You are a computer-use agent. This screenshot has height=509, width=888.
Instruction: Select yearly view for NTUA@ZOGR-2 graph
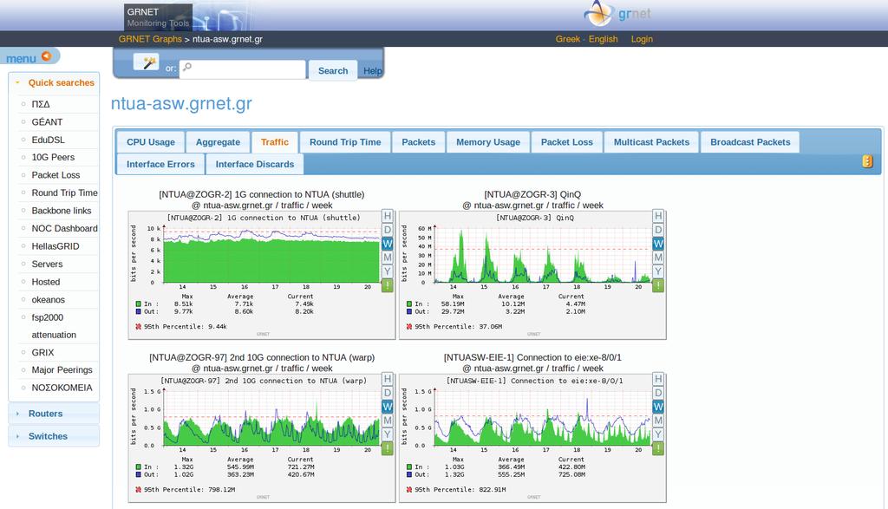[x=388, y=271]
